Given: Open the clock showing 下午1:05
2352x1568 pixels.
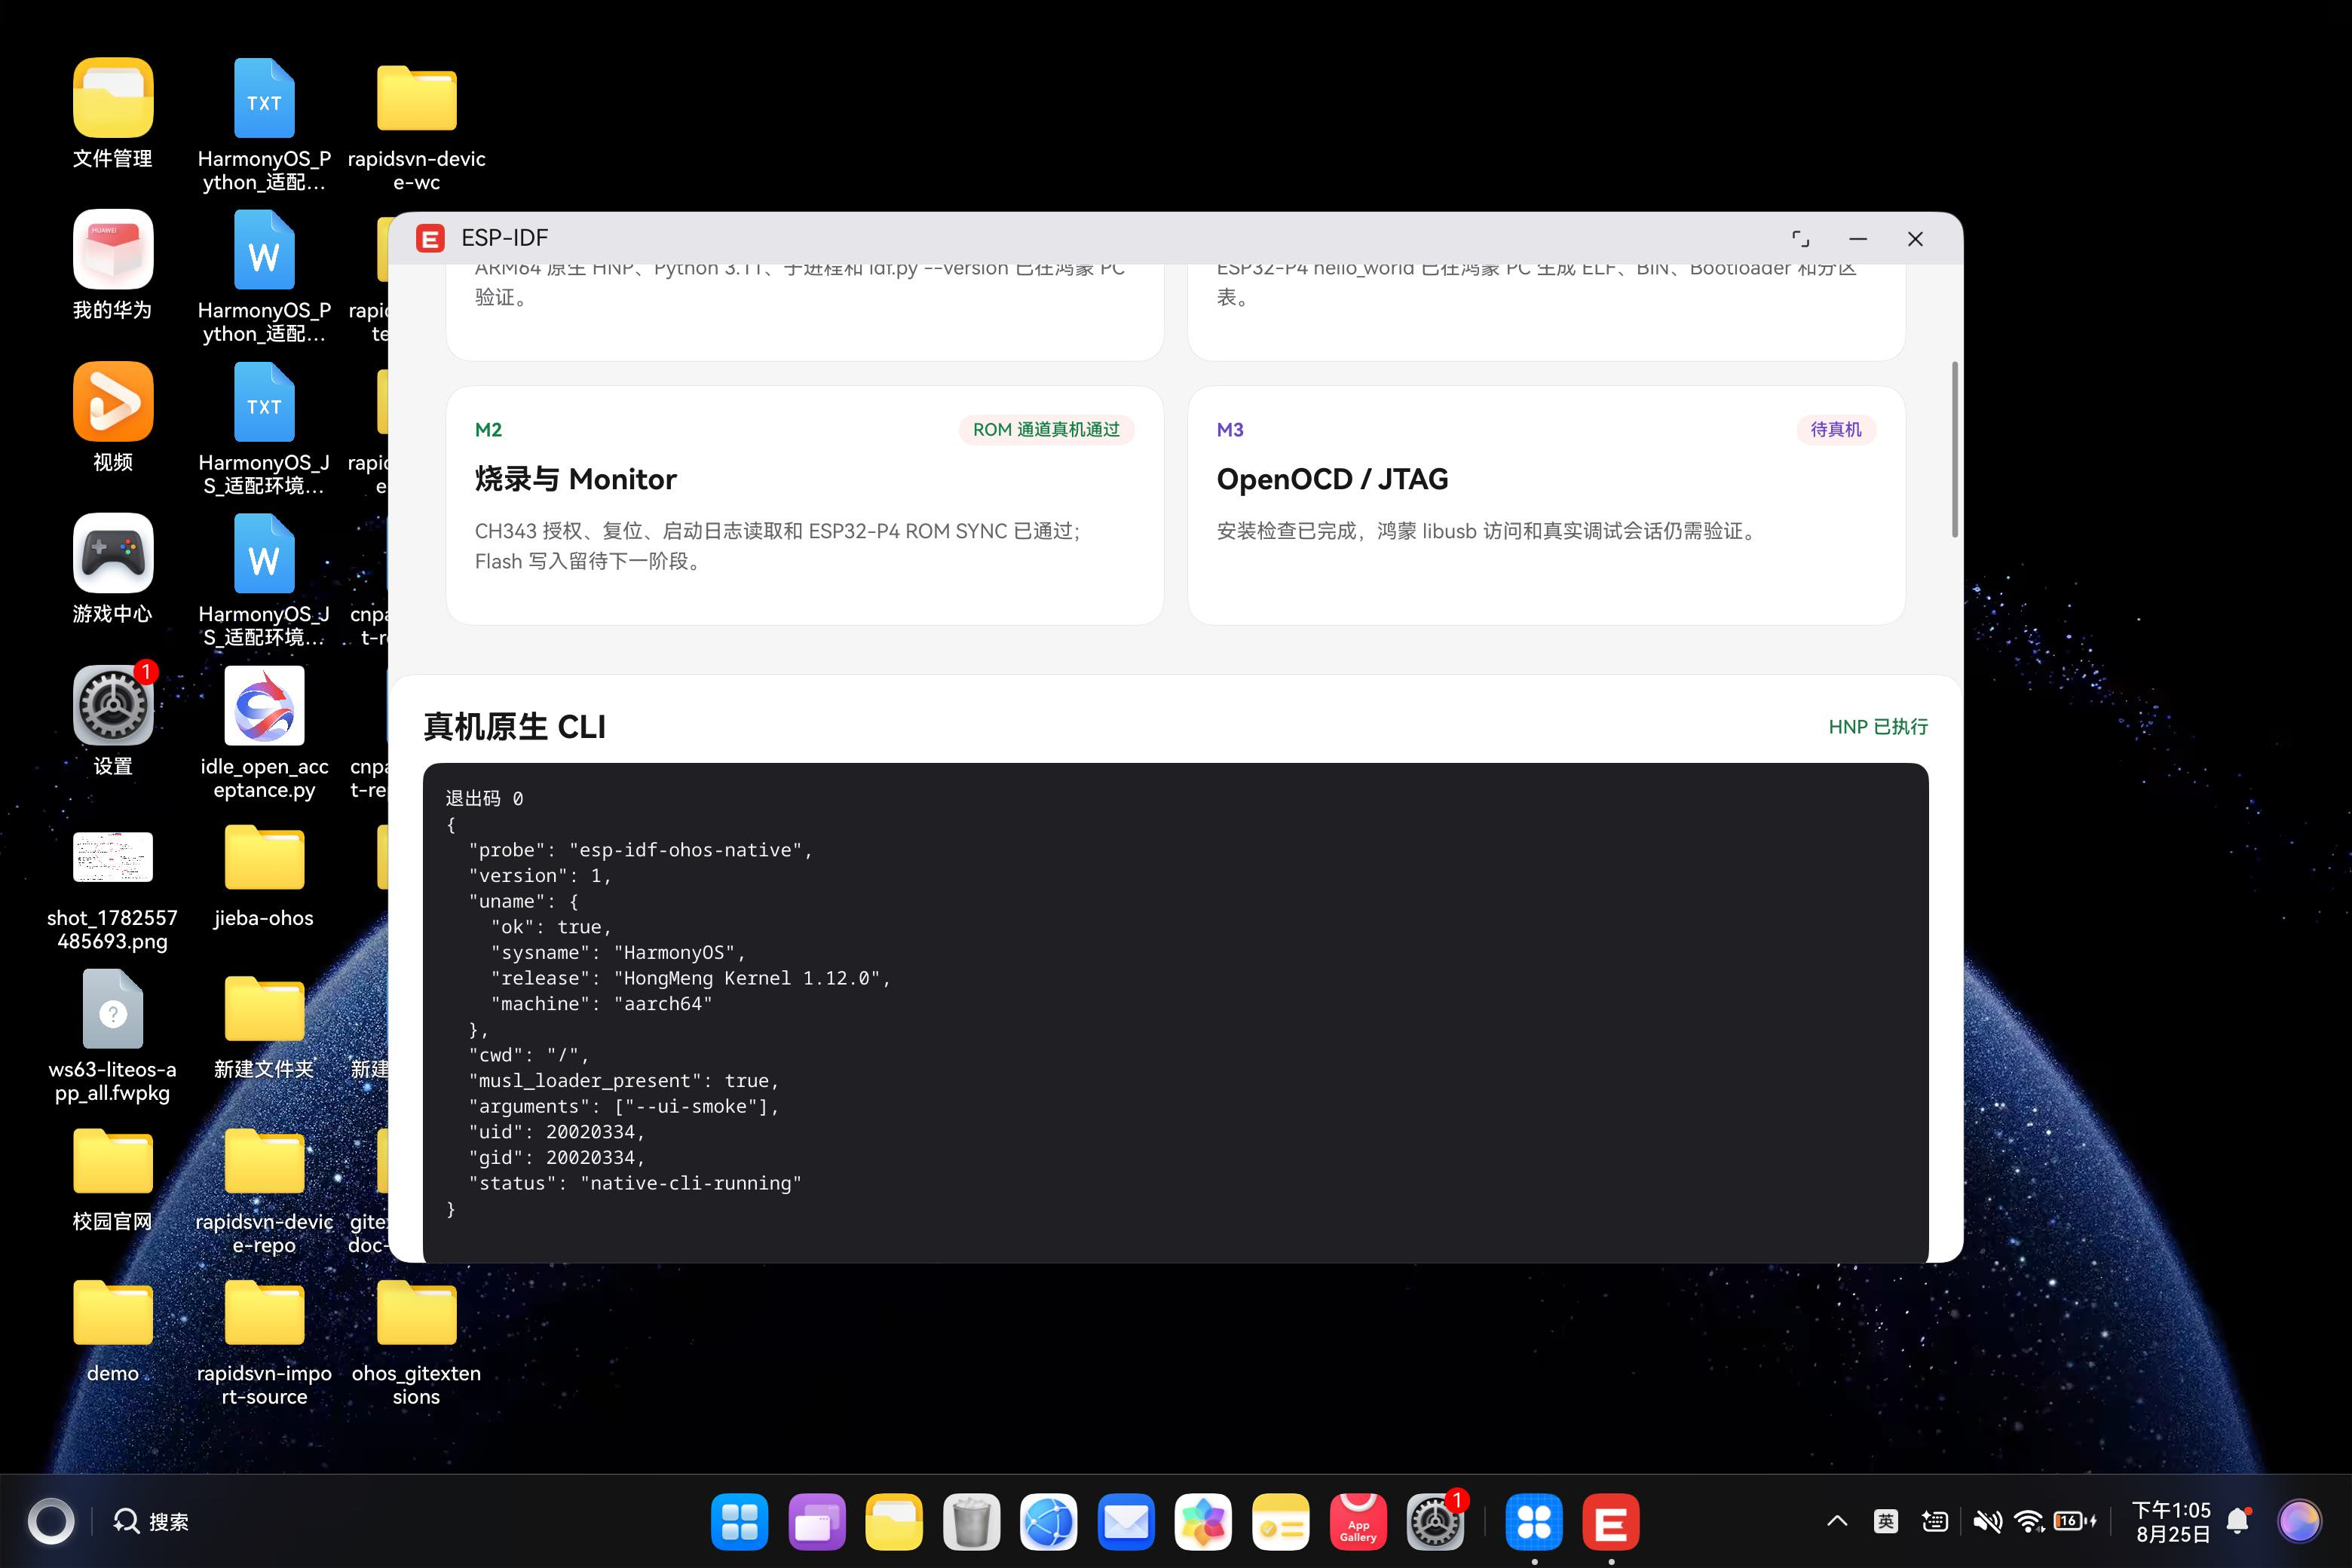Looking at the screenshot, I should click(x=2172, y=1510).
